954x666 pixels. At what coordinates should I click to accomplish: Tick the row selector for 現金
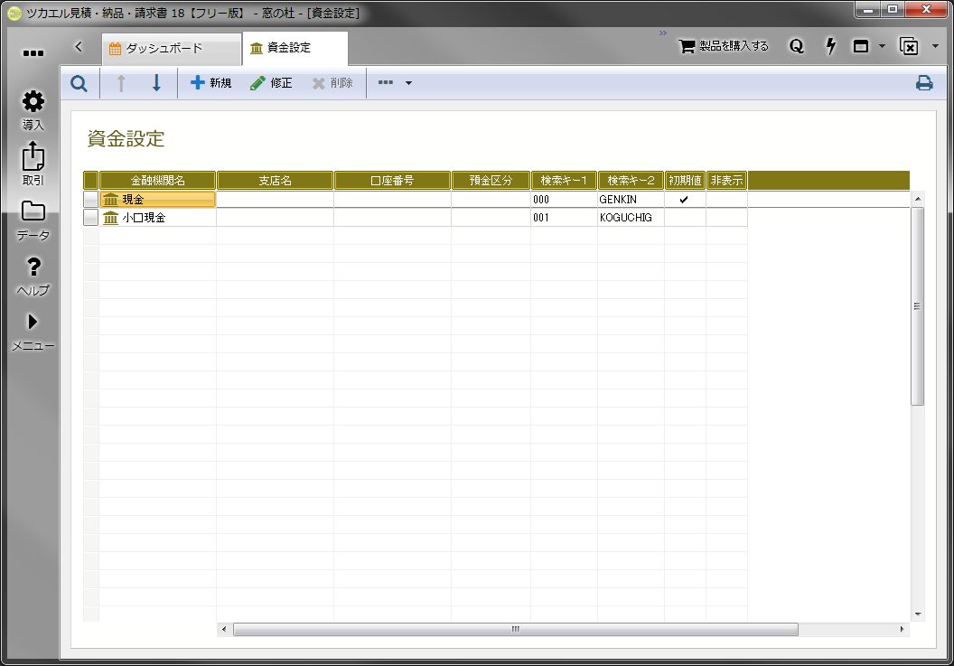(90, 199)
